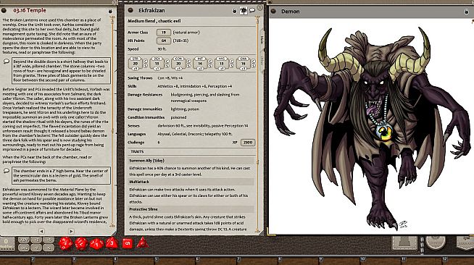The width and height of the screenshot is (474, 265).
Task: Roll the red d4 pyramid die
Action: pos(143,243)
